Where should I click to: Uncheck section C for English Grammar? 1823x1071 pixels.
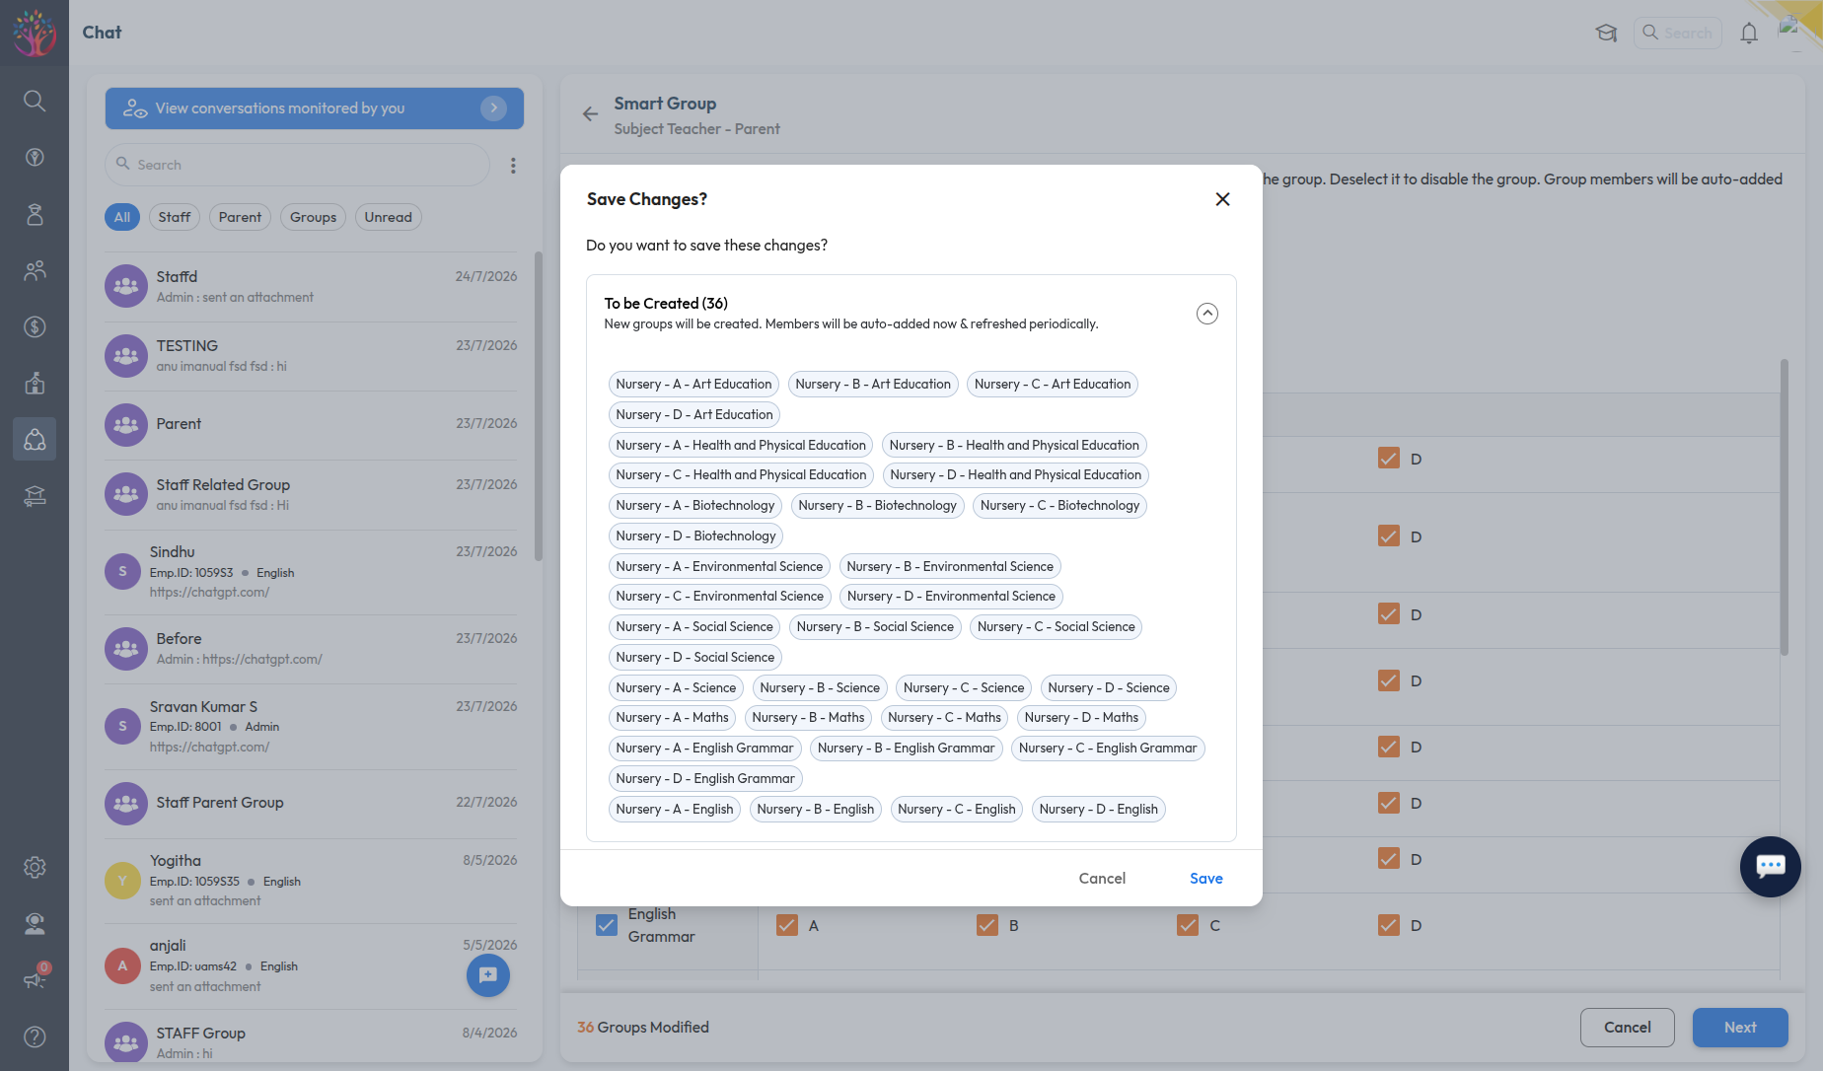point(1188,925)
